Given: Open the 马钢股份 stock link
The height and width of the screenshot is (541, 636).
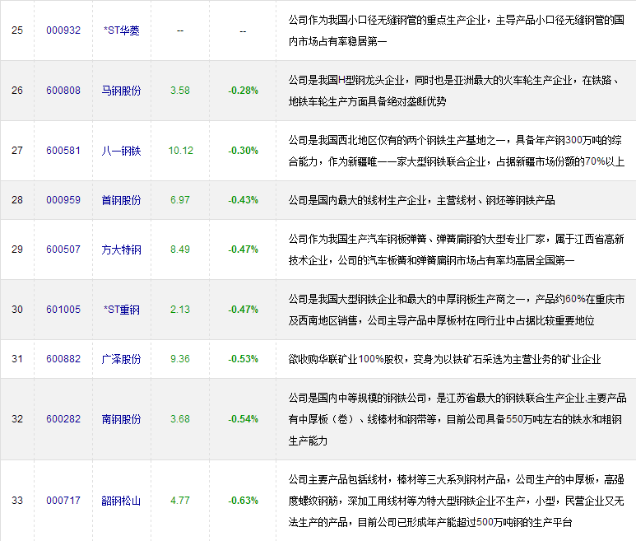Looking at the screenshot, I should click(x=121, y=91).
